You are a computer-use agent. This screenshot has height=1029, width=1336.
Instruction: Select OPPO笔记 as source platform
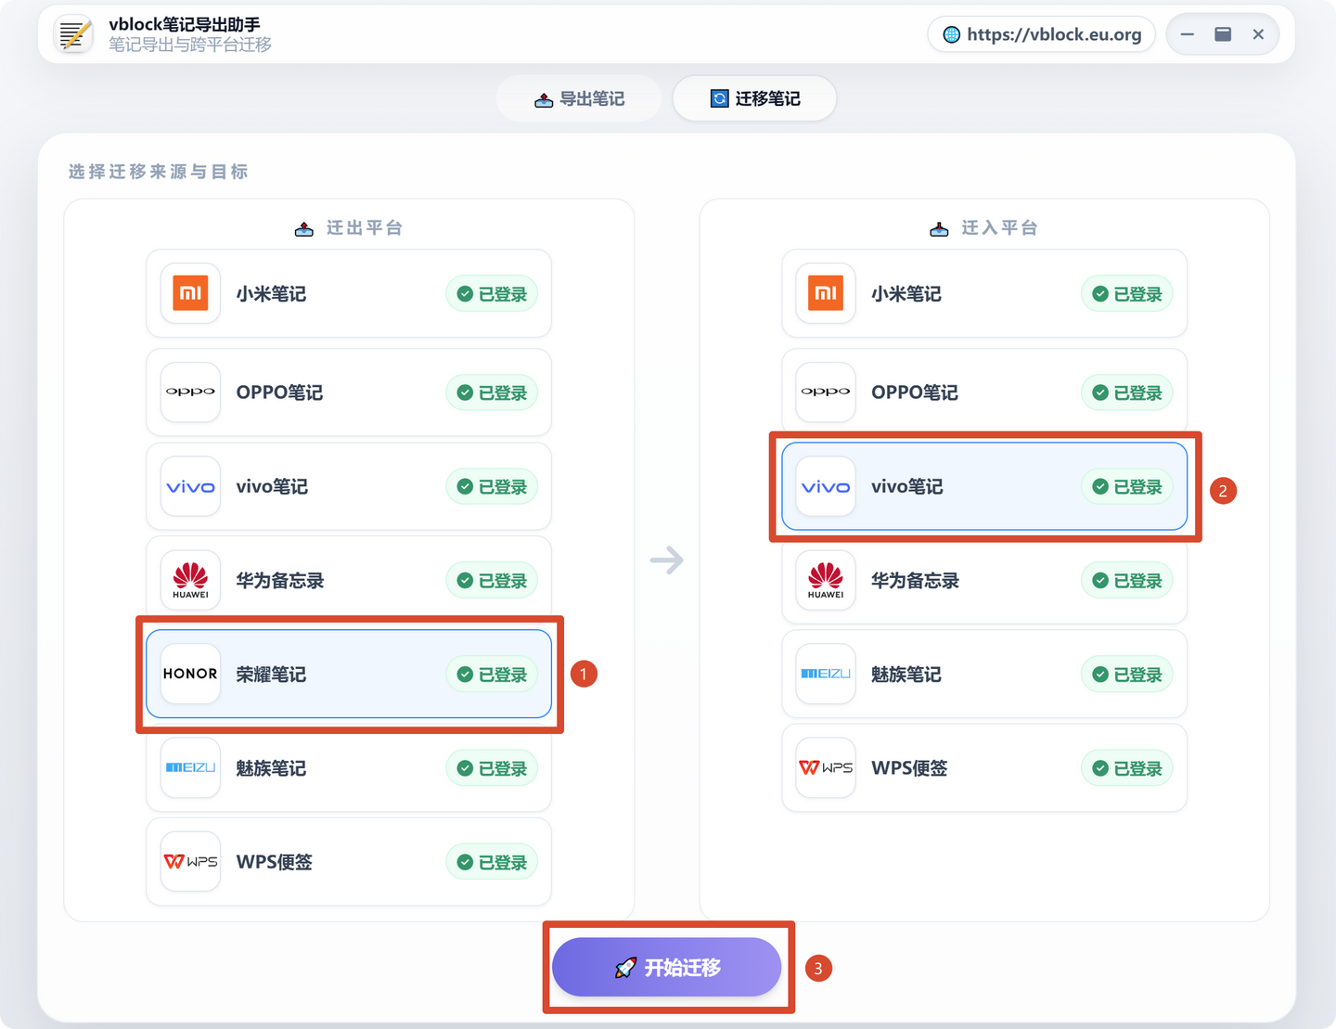pos(349,392)
